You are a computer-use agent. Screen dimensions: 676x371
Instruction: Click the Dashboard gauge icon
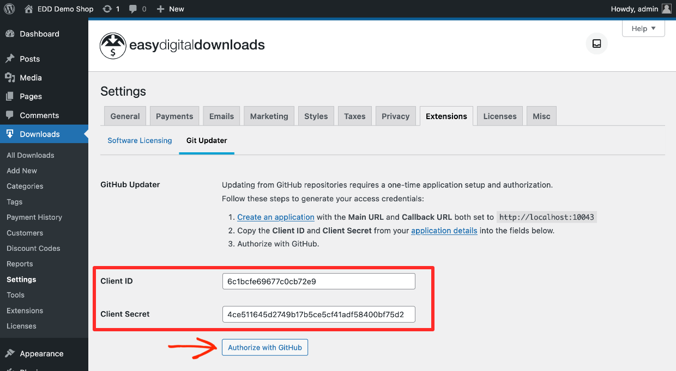(10, 34)
